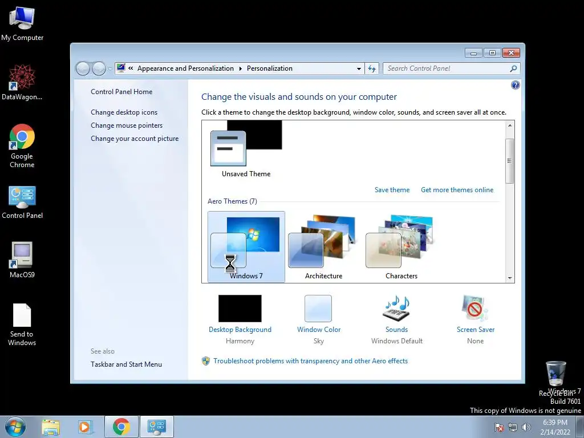This screenshot has width=584, height=438.
Task: Open the volume speaker tray icon
Action: pos(526,427)
